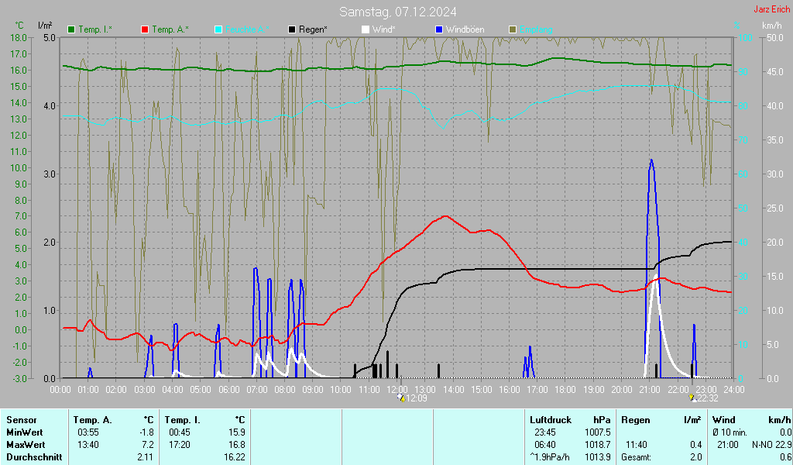The height and width of the screenshot is (465, 793).
Task: Click the 12:00 time axis label
Action: pyautogui.click(x=397, y=390)
